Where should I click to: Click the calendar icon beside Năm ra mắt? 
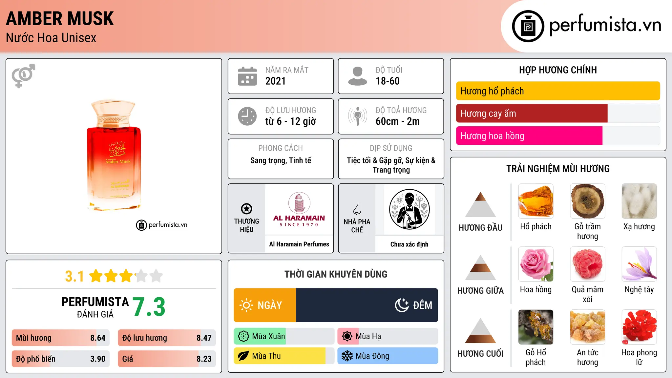coord(247,76)
